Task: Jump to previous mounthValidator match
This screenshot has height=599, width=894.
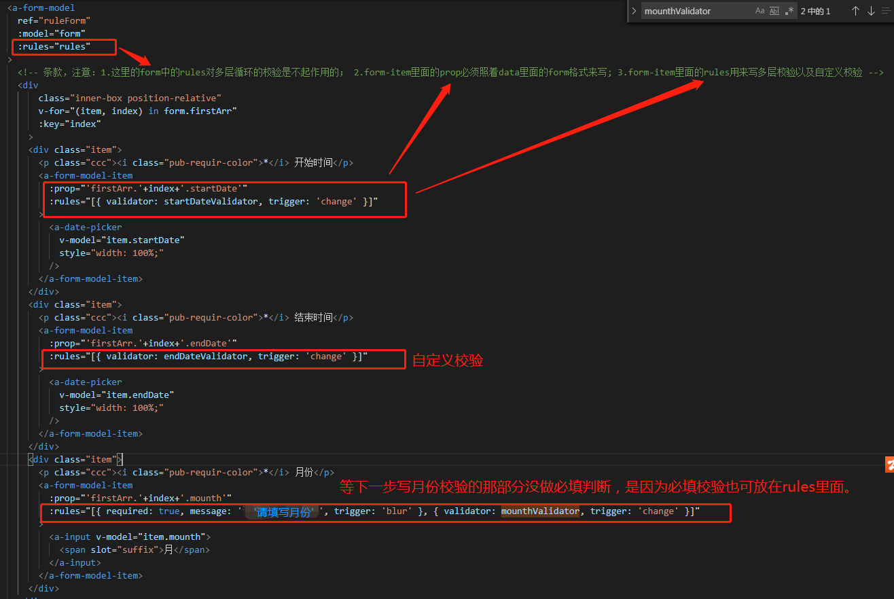Action: click(855, 11)
